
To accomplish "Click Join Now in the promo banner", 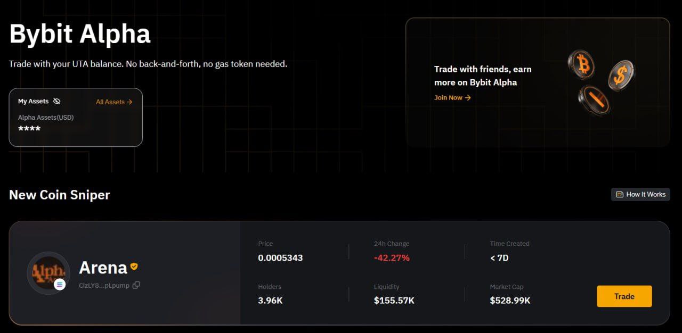I will [452, 98].
